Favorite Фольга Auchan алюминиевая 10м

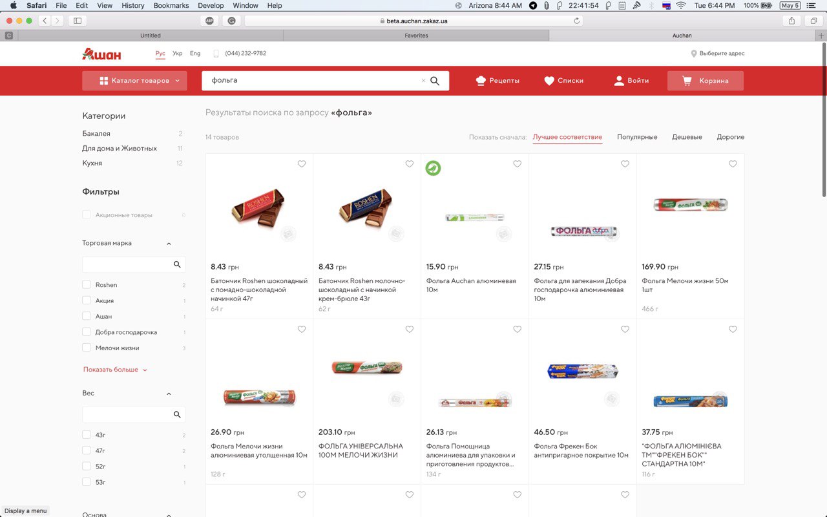point(518,164)
